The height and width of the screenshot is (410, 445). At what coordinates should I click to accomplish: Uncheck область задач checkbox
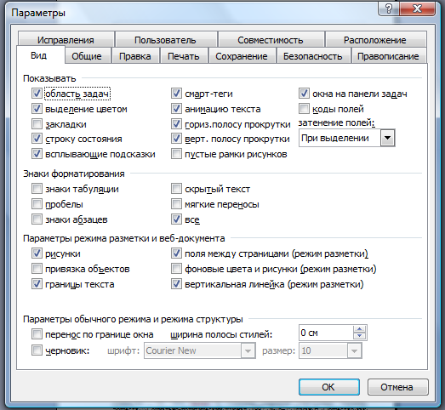pyautogui.click(x=37, y=94)
